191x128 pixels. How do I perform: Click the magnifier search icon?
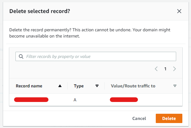click(x=21, y=56)
